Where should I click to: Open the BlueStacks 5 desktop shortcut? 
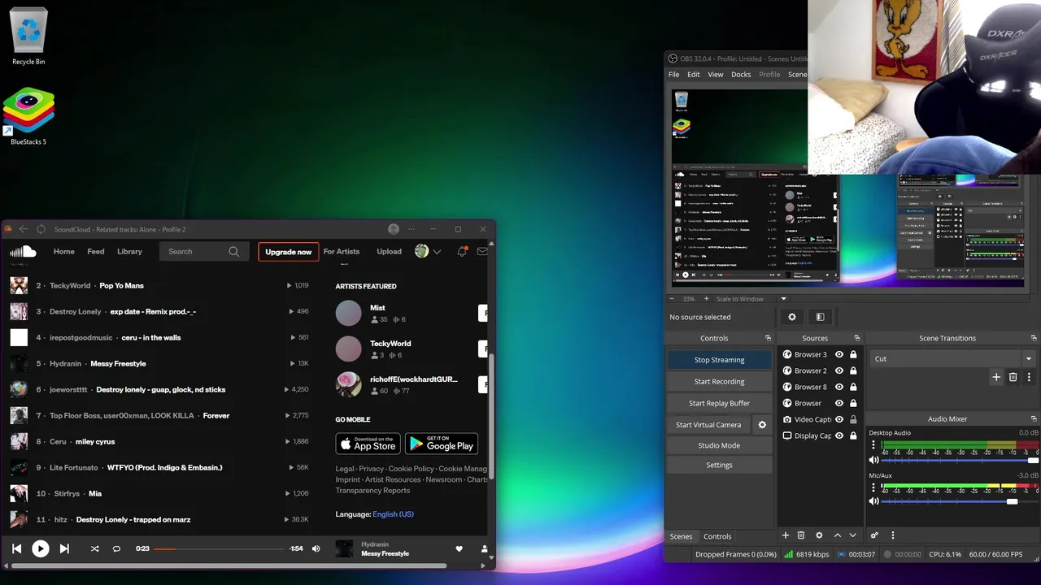point(28,116)
